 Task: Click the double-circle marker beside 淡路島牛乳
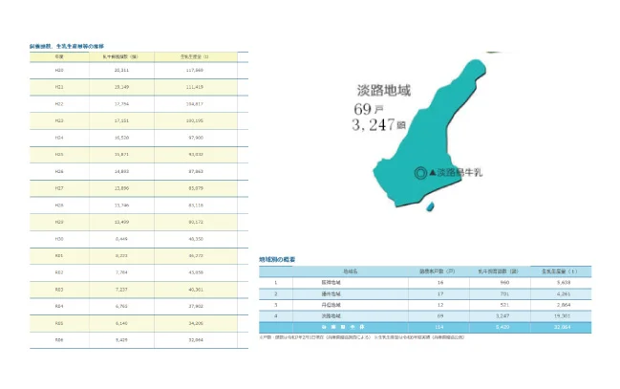(x=419, y=173)
